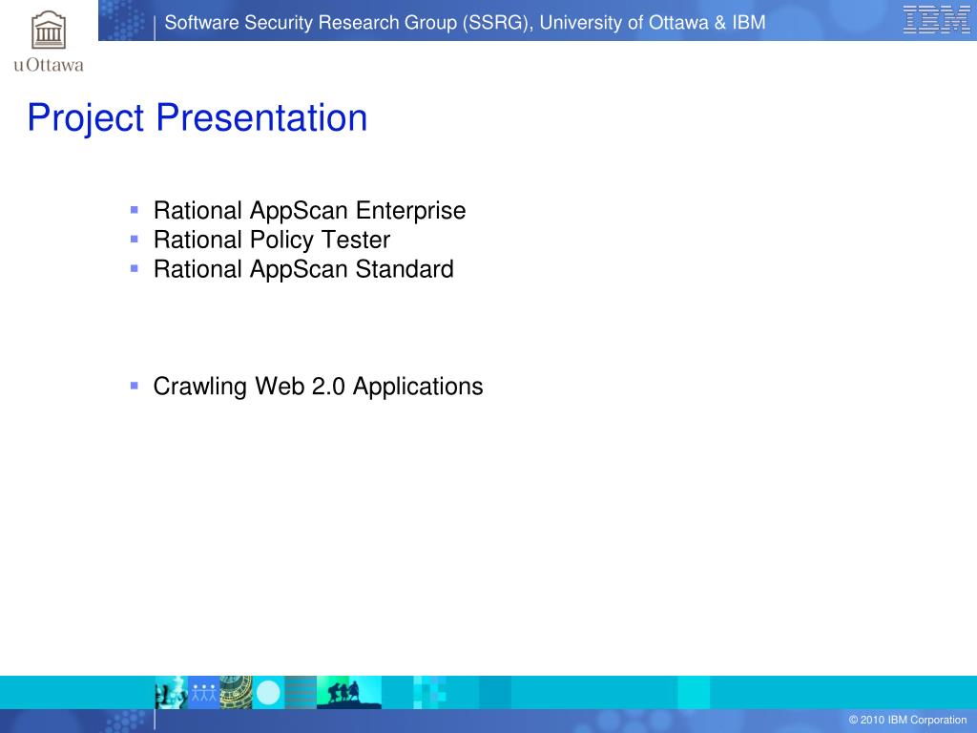Viewport: 977px width, 733px height.
Task: Click the "Rational AppScan Standard" bullet
Action: pyautogui.click(x=303, y=269)
